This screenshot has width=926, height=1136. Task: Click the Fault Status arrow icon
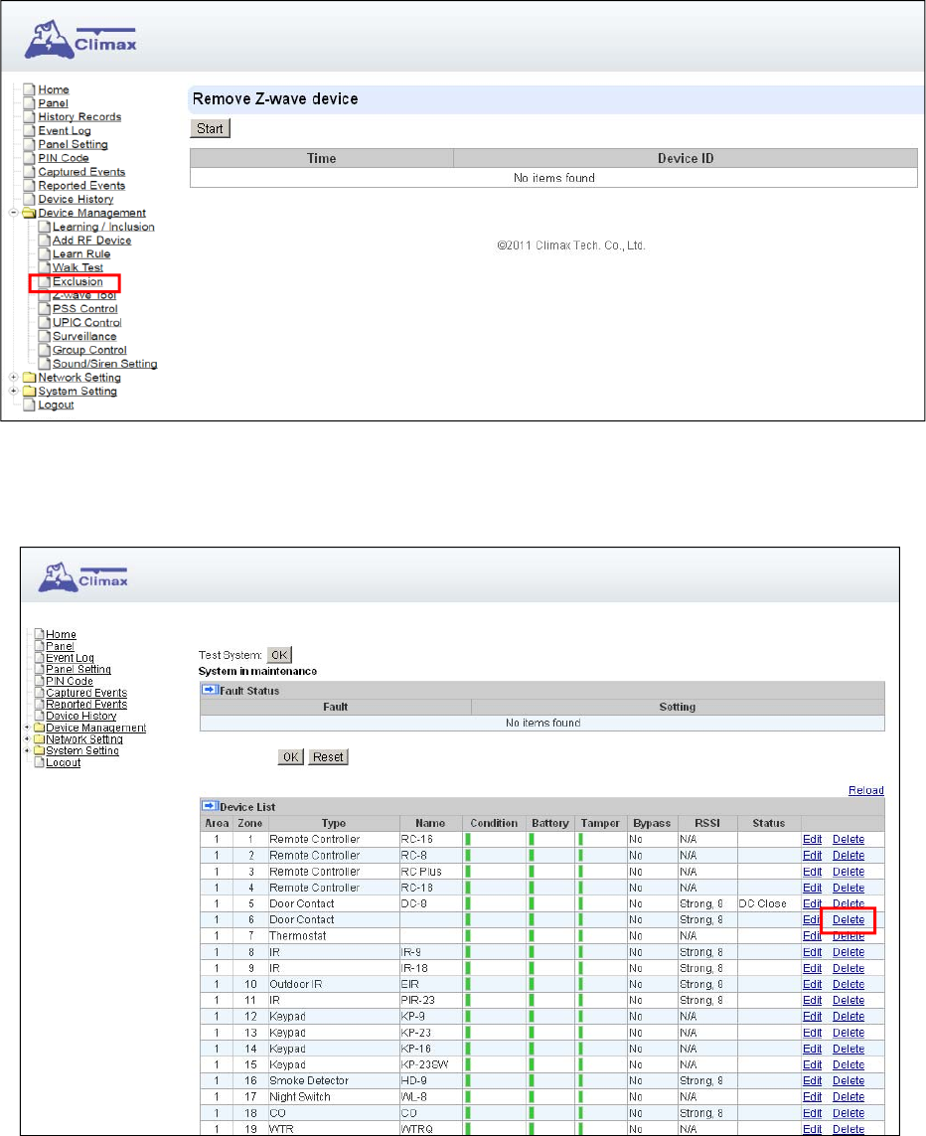tap(210, 690)
